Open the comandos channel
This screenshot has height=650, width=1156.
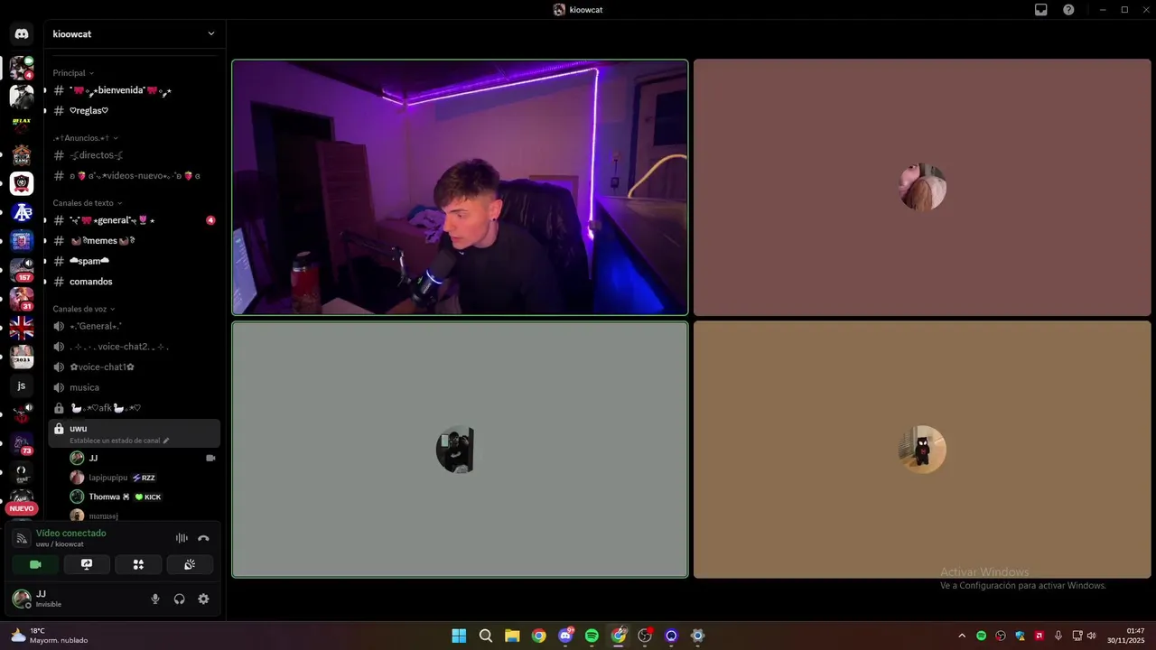pos(134,282)
